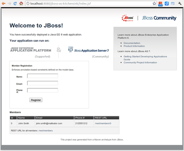The width and height of the screenshot is (184, 151).
Task: Go back with the browser back arrow
Action: (3, 3)
